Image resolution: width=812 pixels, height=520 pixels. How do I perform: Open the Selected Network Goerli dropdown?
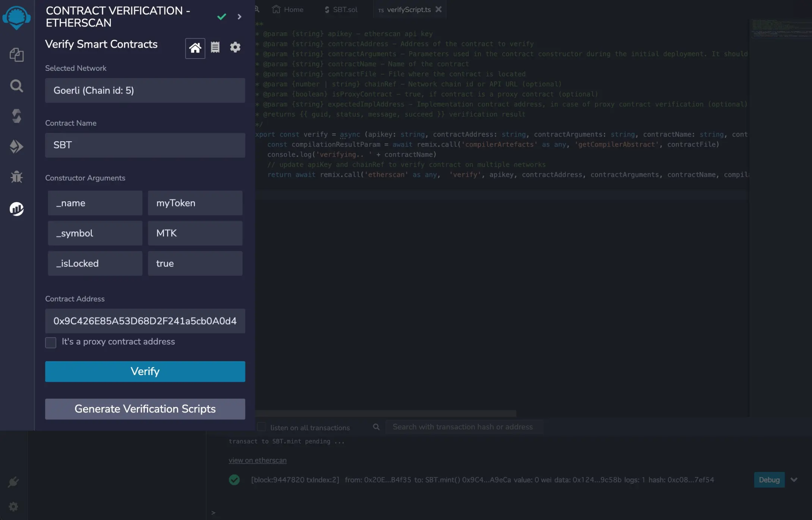pyautogui.click(x=145, y=91)
